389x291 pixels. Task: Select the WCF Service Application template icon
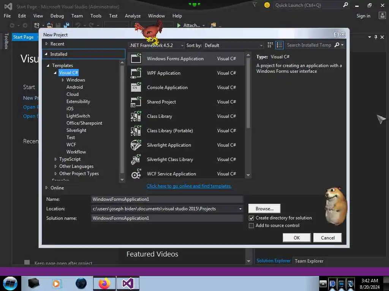tap(136, 174)
